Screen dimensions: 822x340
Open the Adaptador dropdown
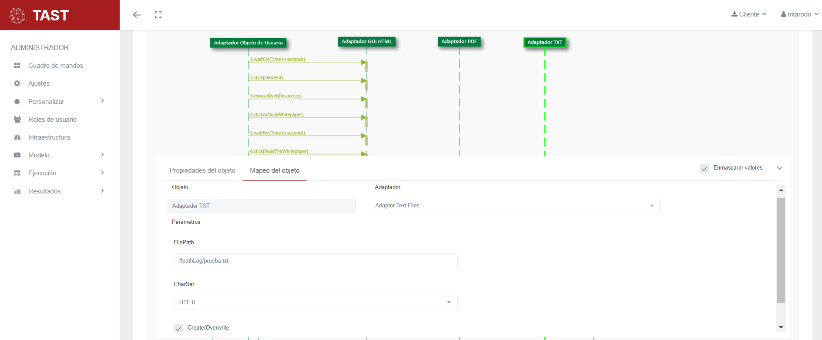pyautogui.click(x=515, y=206)
